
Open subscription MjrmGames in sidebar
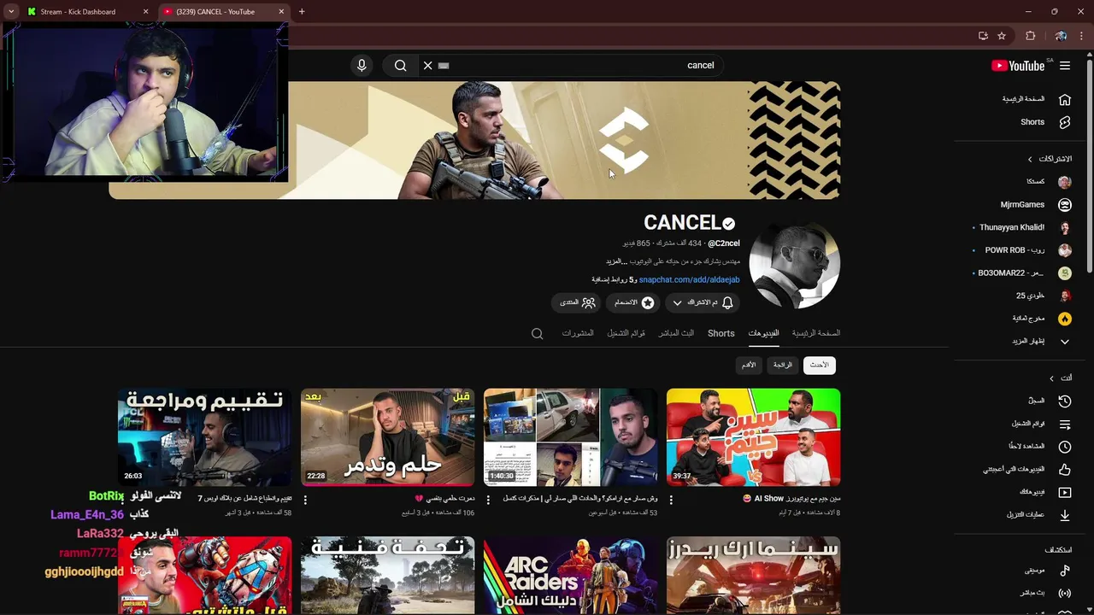[1035, 205]
